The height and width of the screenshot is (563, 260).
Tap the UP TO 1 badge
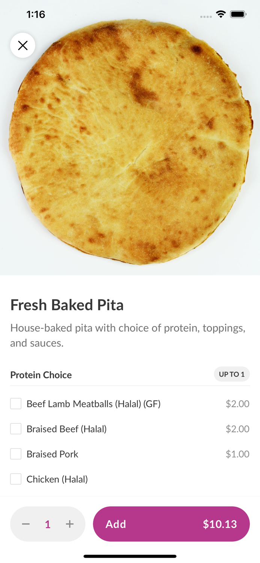[231, 374]
